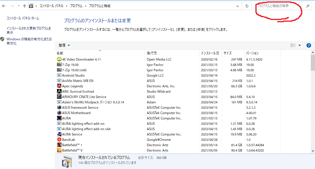Open コントロール パネル ホーム link
Viewport: 315px width, 169px height.
click(23, 18)
